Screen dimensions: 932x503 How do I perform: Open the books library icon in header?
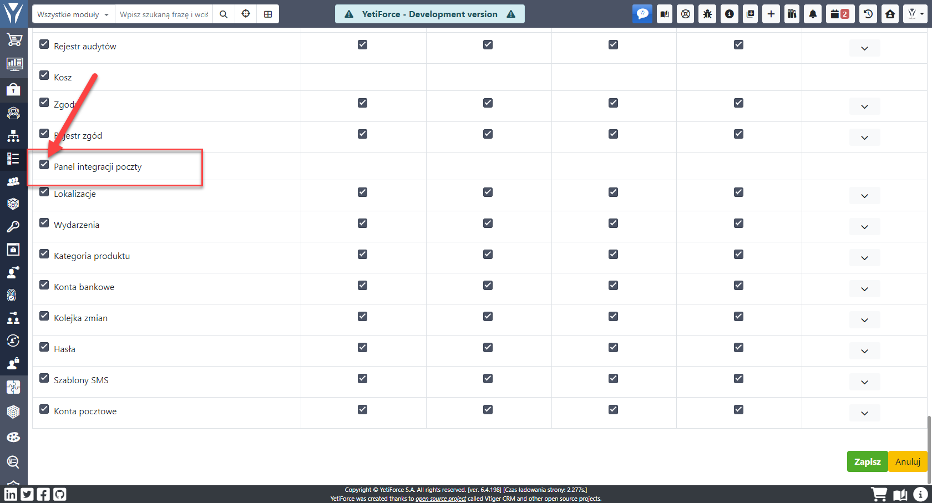click(792, 14)
